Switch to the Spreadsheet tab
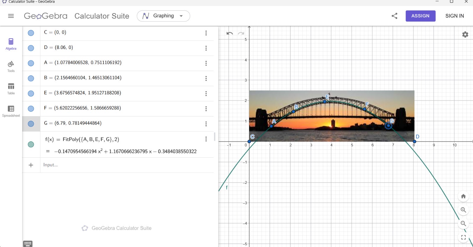This screenshot has width=473, height=247. click(11, 111)
